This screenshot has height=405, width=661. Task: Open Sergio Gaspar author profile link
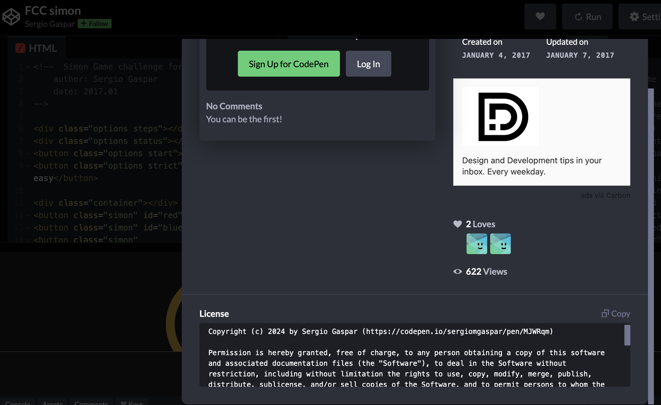coord(50,24)
